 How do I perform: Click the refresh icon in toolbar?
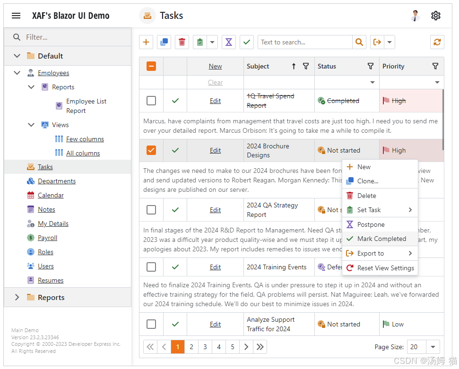(x=437, y=42)
